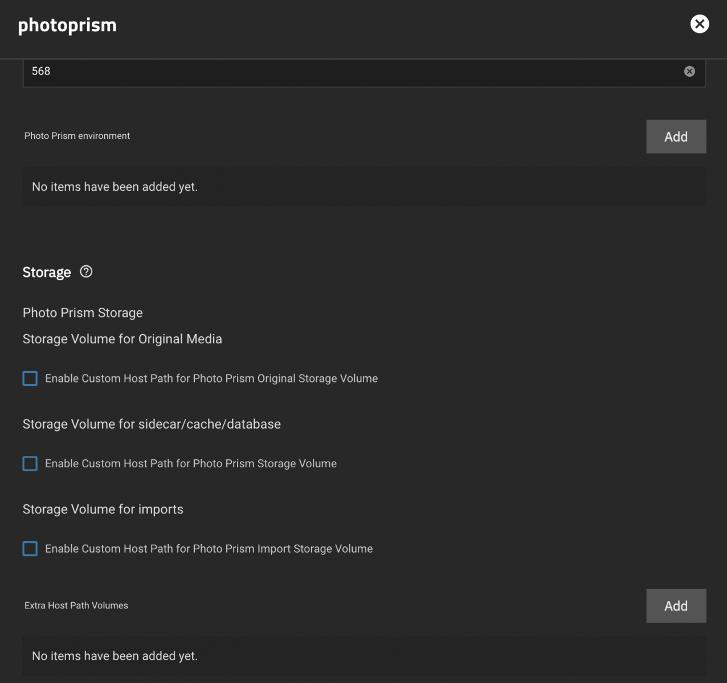
Task: Enable custom host path for Photo Prism Storage Volume
Action: coord(30,464)
